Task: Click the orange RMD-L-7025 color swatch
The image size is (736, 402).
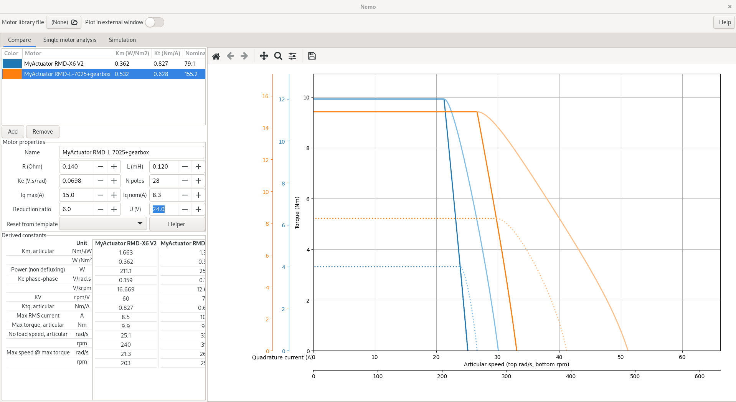Action: (12, 74)
